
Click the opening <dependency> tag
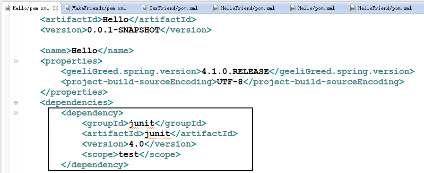(x=92, y=113)
